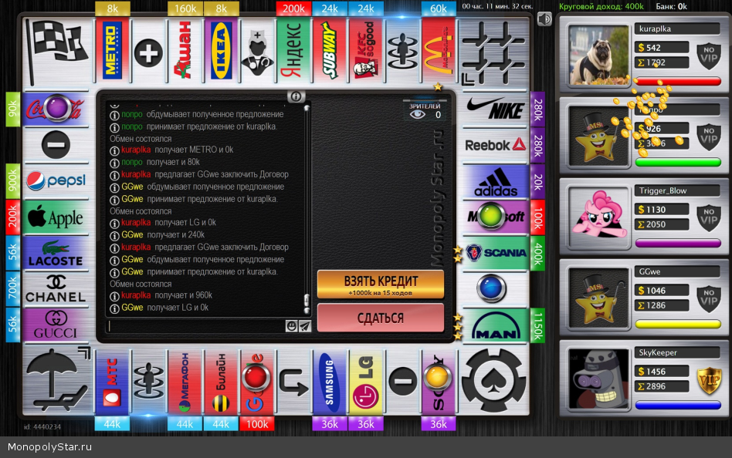Click the MonopolyStar.ru footer text
This screenshot has width=732, height=458.
[49, 446]
